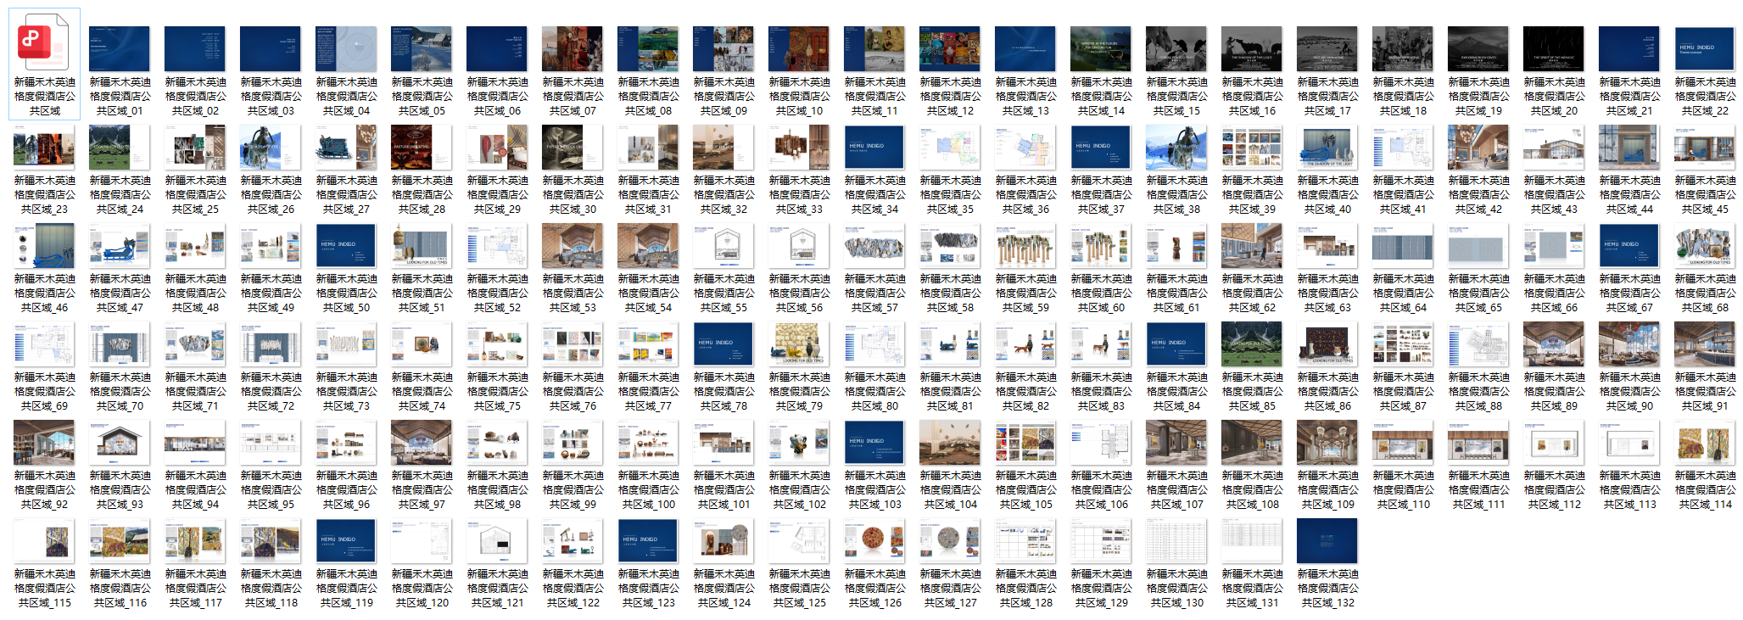The width and height of the screenshot is (1743, 620).
Task: Select the file ending _115
Action: pos(44,540)
